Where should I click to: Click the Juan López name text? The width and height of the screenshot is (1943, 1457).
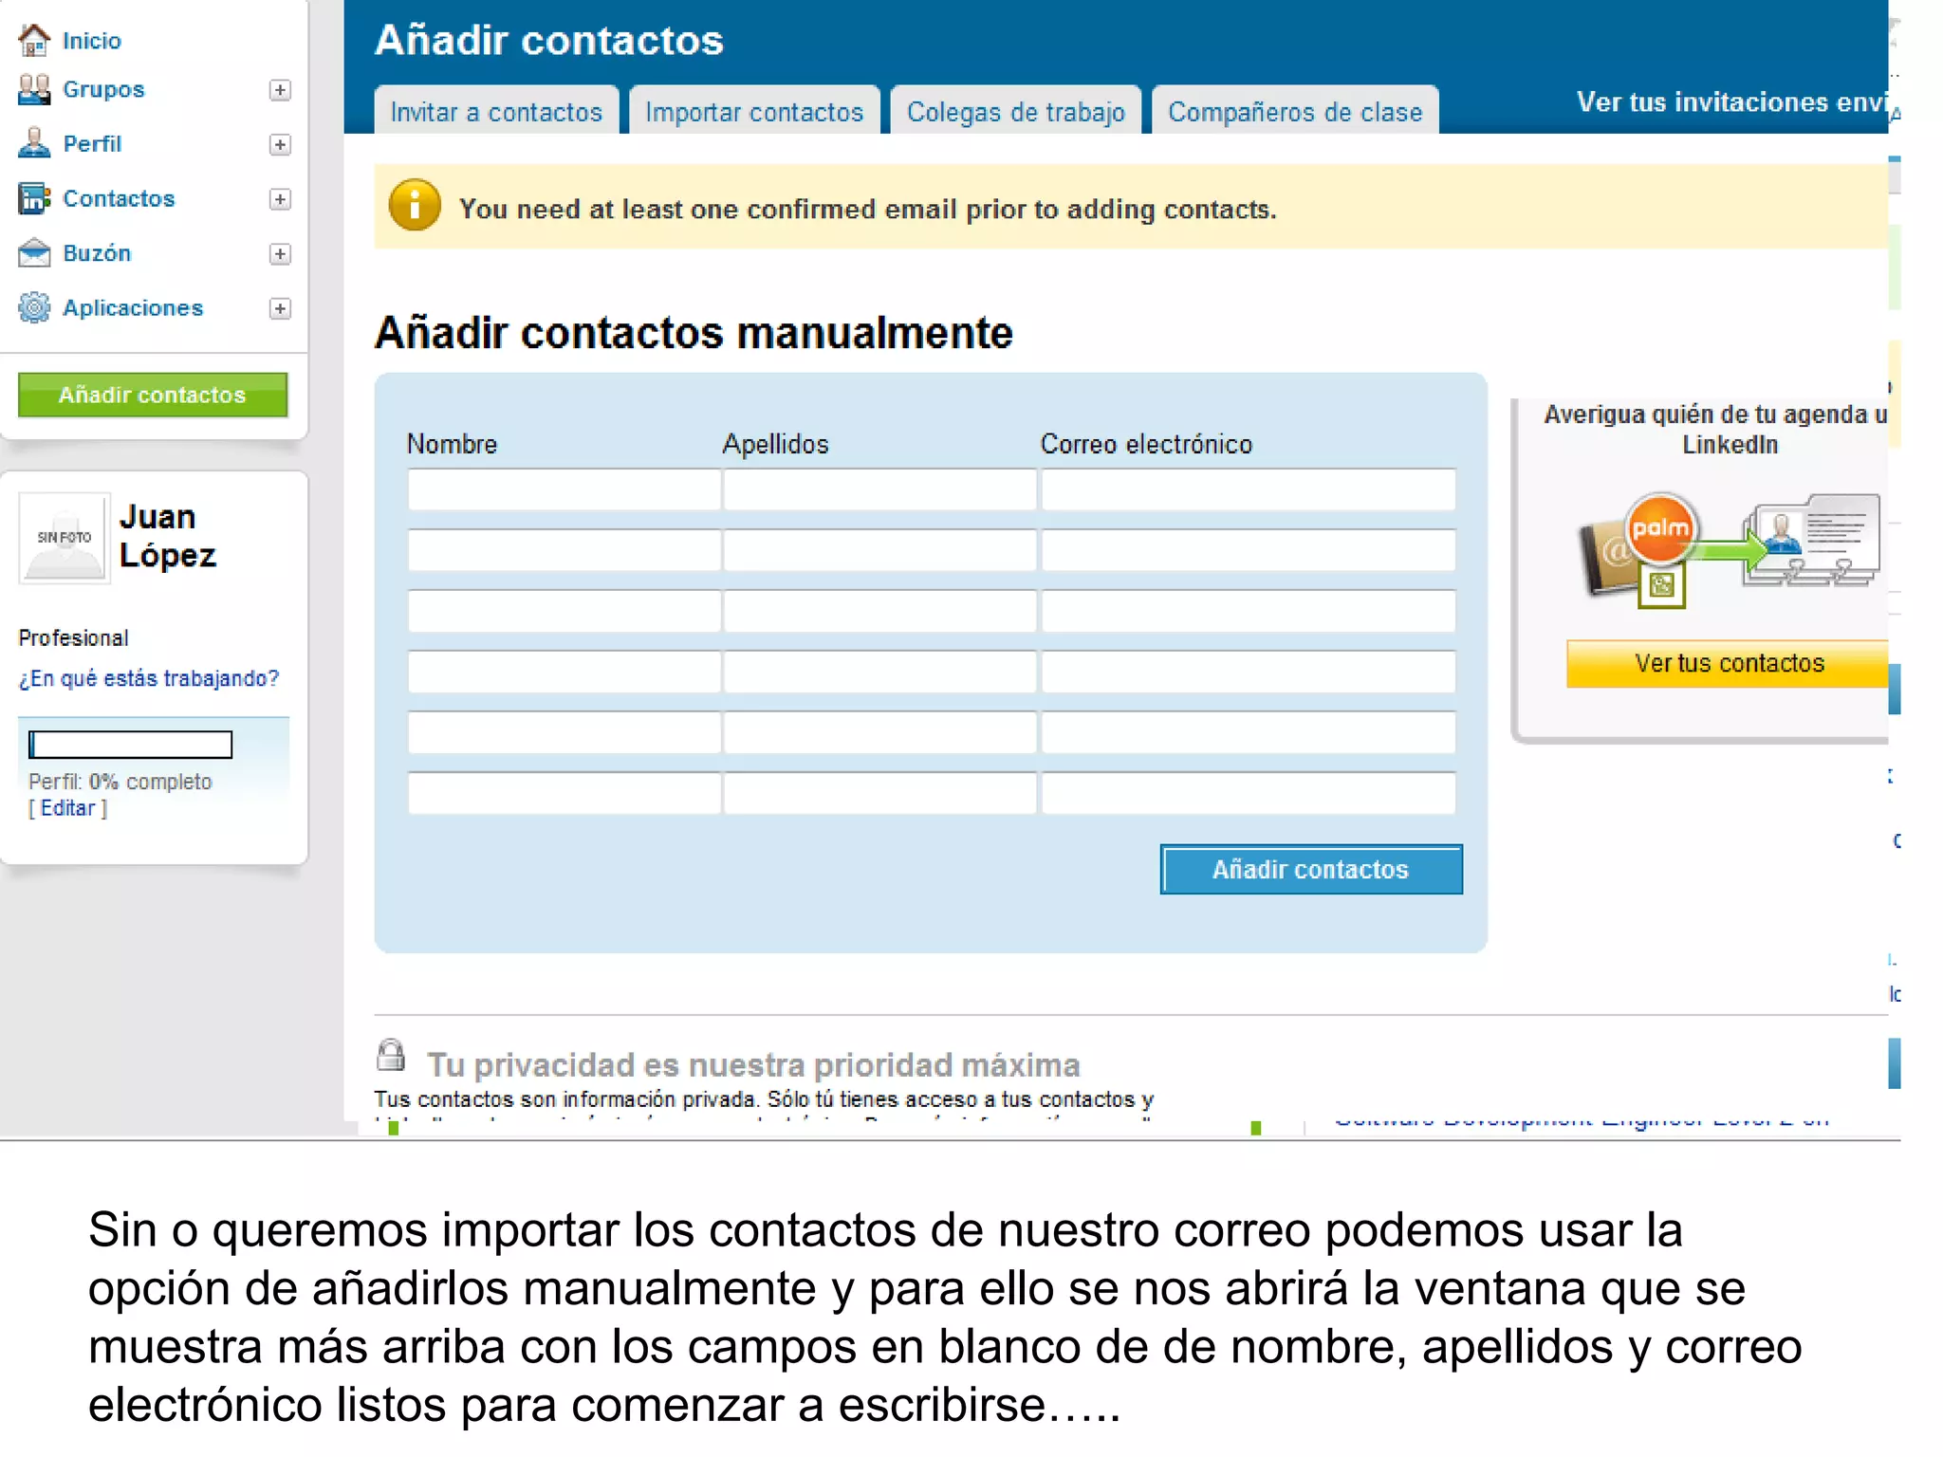[168, 536]
